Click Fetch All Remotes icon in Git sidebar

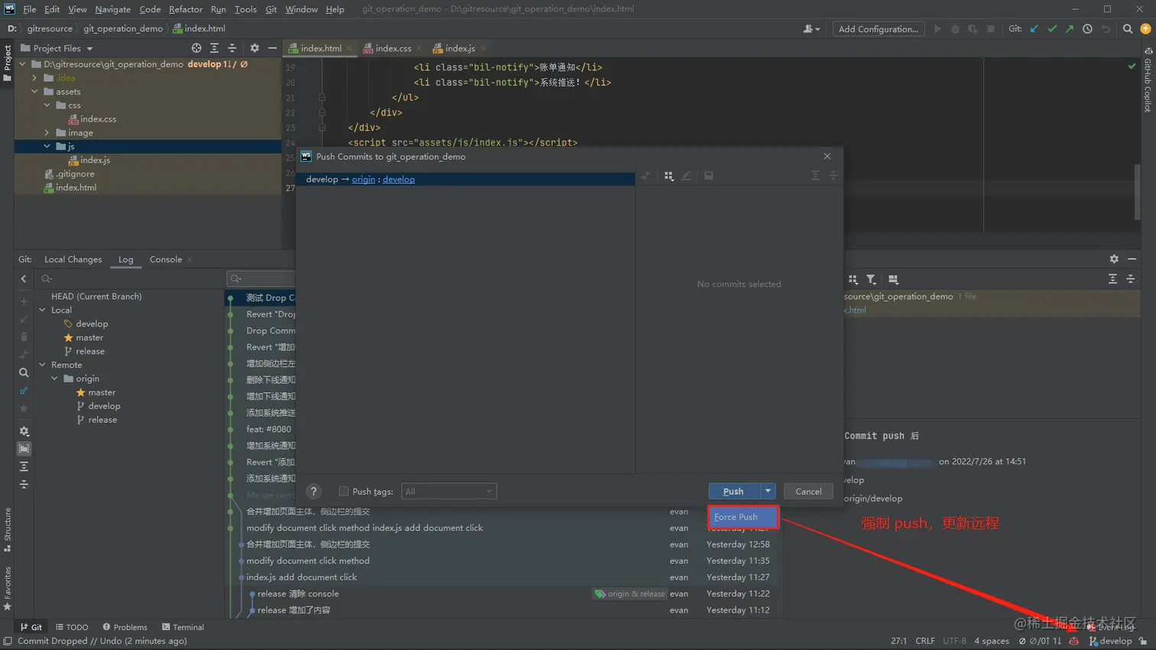point(24,391)
